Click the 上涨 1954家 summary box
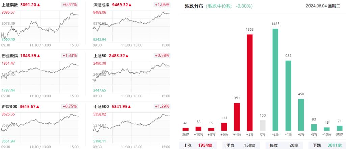 click(196, 145)
